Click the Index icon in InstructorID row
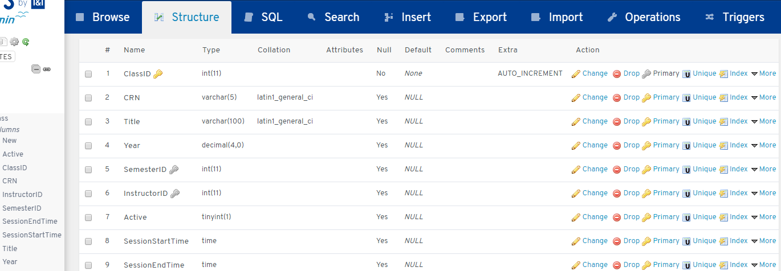This screenshot has width=781, height=271. [724, 194]
